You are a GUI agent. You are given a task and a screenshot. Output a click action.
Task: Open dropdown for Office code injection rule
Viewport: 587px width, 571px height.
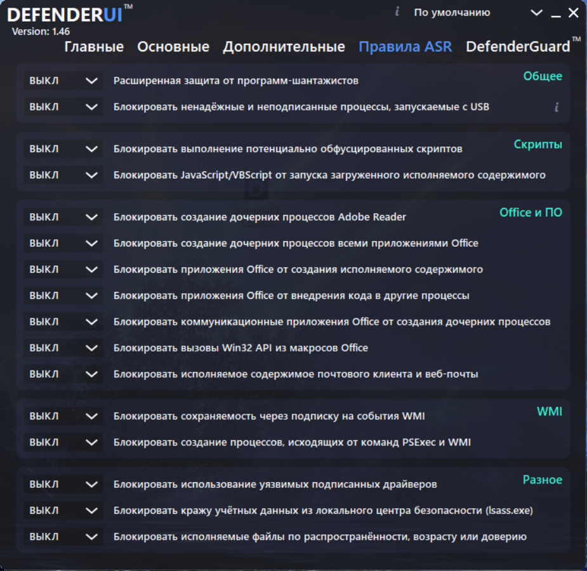pyautogui.click(x=63, y=296)
